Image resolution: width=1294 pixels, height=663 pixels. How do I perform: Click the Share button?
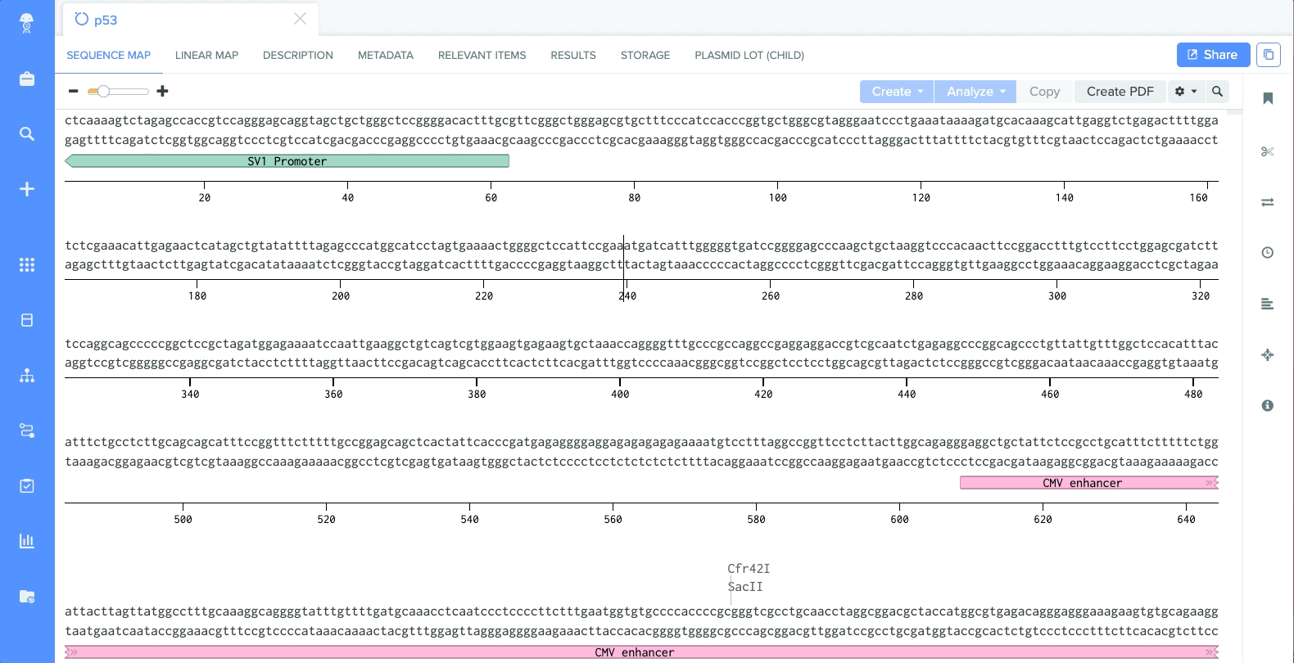point(1213,55)
